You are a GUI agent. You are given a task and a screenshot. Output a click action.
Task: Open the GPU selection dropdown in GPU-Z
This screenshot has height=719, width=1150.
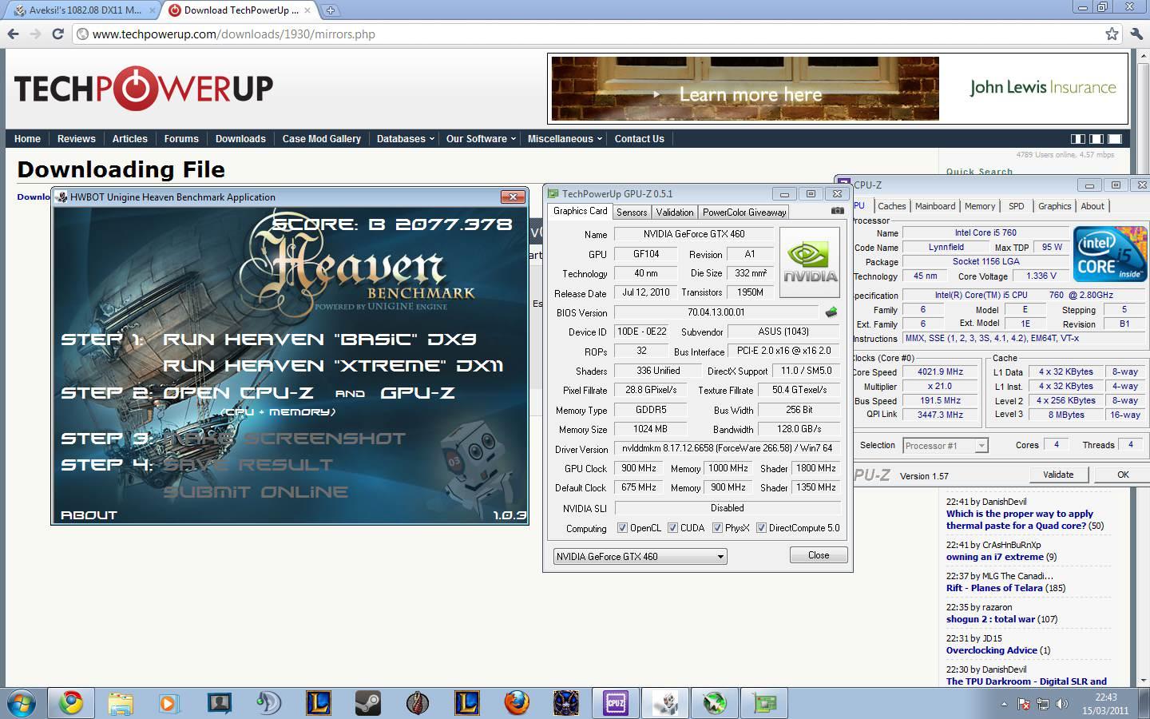(640, 556)
